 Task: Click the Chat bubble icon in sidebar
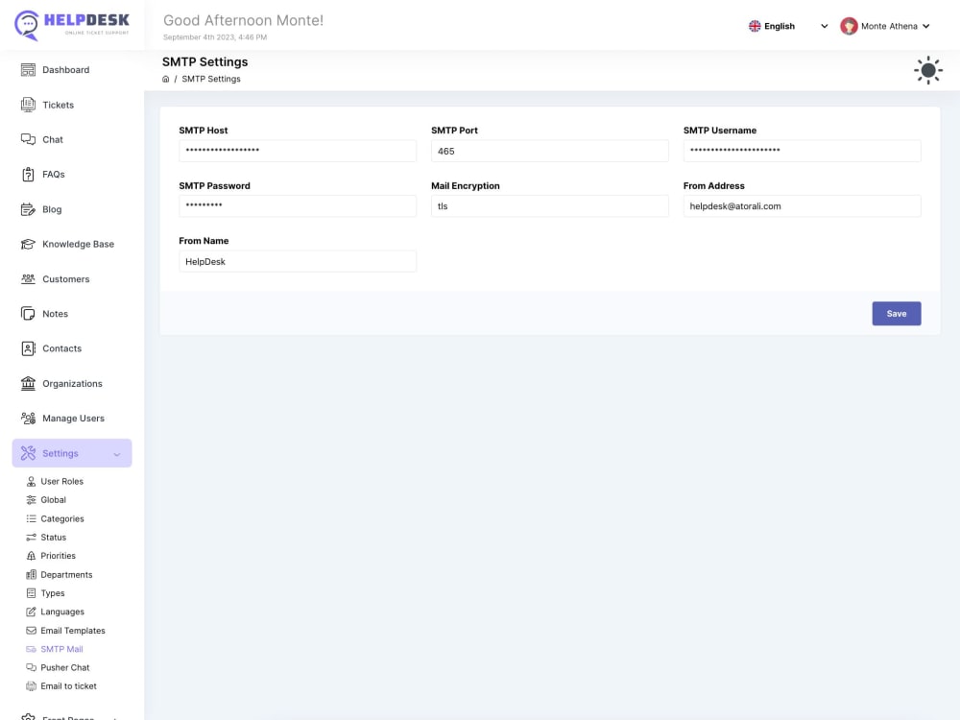(x=28, y=139)
